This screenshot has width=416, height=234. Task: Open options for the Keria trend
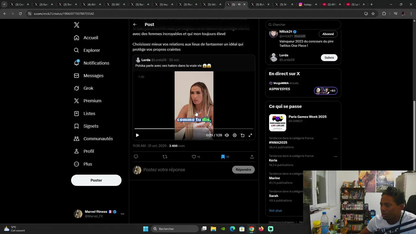335,156
